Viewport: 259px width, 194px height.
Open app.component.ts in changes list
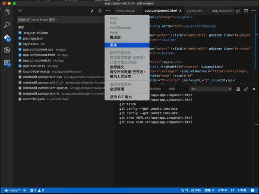click(37, 60)
